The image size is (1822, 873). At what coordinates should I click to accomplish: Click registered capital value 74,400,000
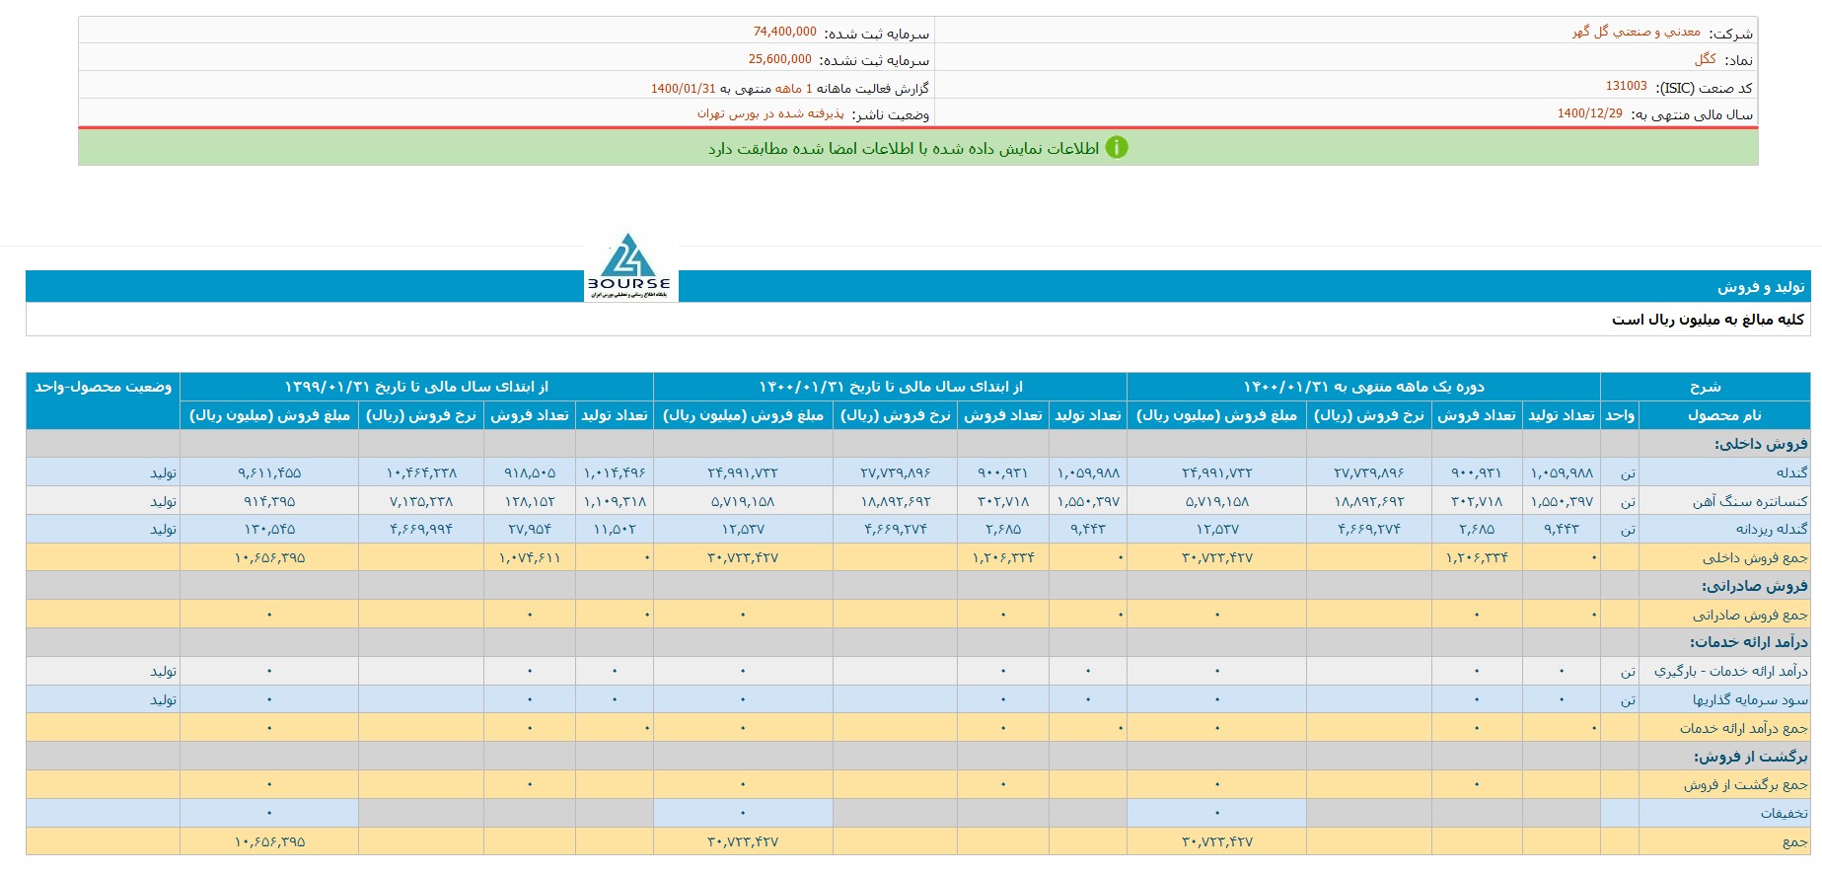784,33
